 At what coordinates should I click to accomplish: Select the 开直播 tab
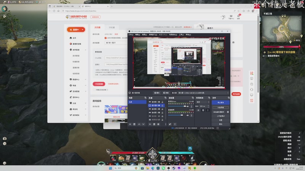pyautogui.click(x=98, y=27)
